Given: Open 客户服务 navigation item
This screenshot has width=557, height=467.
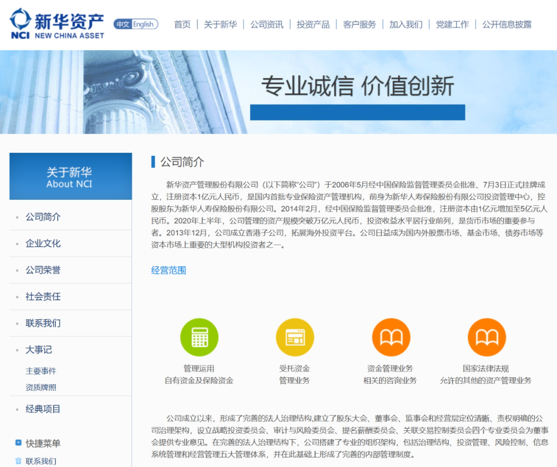Looking at the screenshot, I should pyautogui.click(x=359, y=24).
